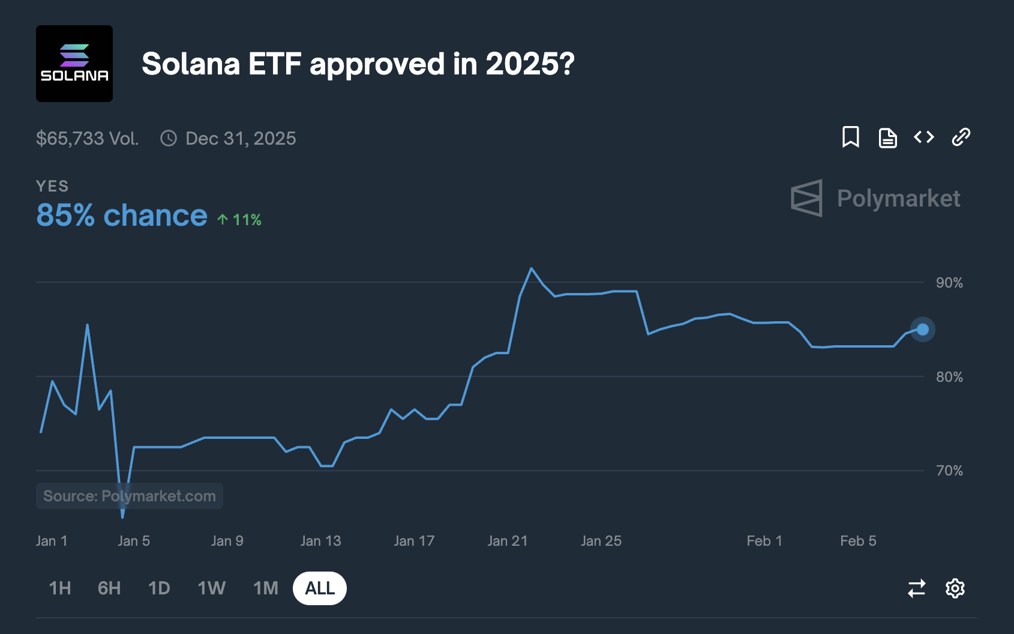Open the Polymarket logo
1014x634 pixels.
tap(875, 198)
